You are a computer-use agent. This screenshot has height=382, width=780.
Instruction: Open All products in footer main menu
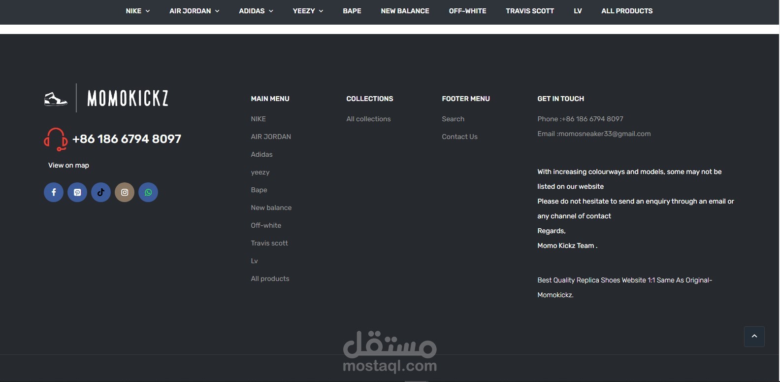tap(270, 278)
